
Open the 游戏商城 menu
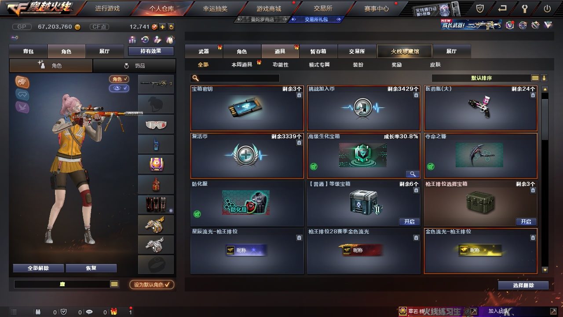click(x=269, y=8)
